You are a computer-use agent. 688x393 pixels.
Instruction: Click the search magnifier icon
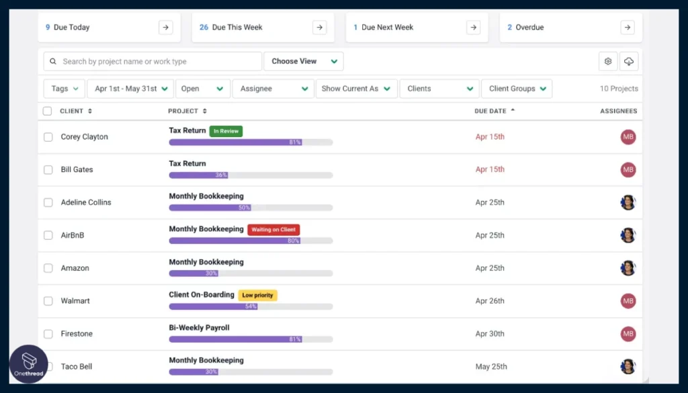pos(53,61)
